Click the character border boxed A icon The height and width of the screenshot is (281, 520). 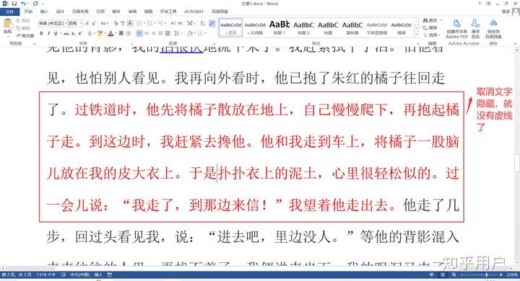(130, 23)
